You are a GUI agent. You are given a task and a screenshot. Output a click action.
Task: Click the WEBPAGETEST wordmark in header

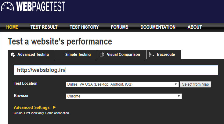[x=41, y=6]
